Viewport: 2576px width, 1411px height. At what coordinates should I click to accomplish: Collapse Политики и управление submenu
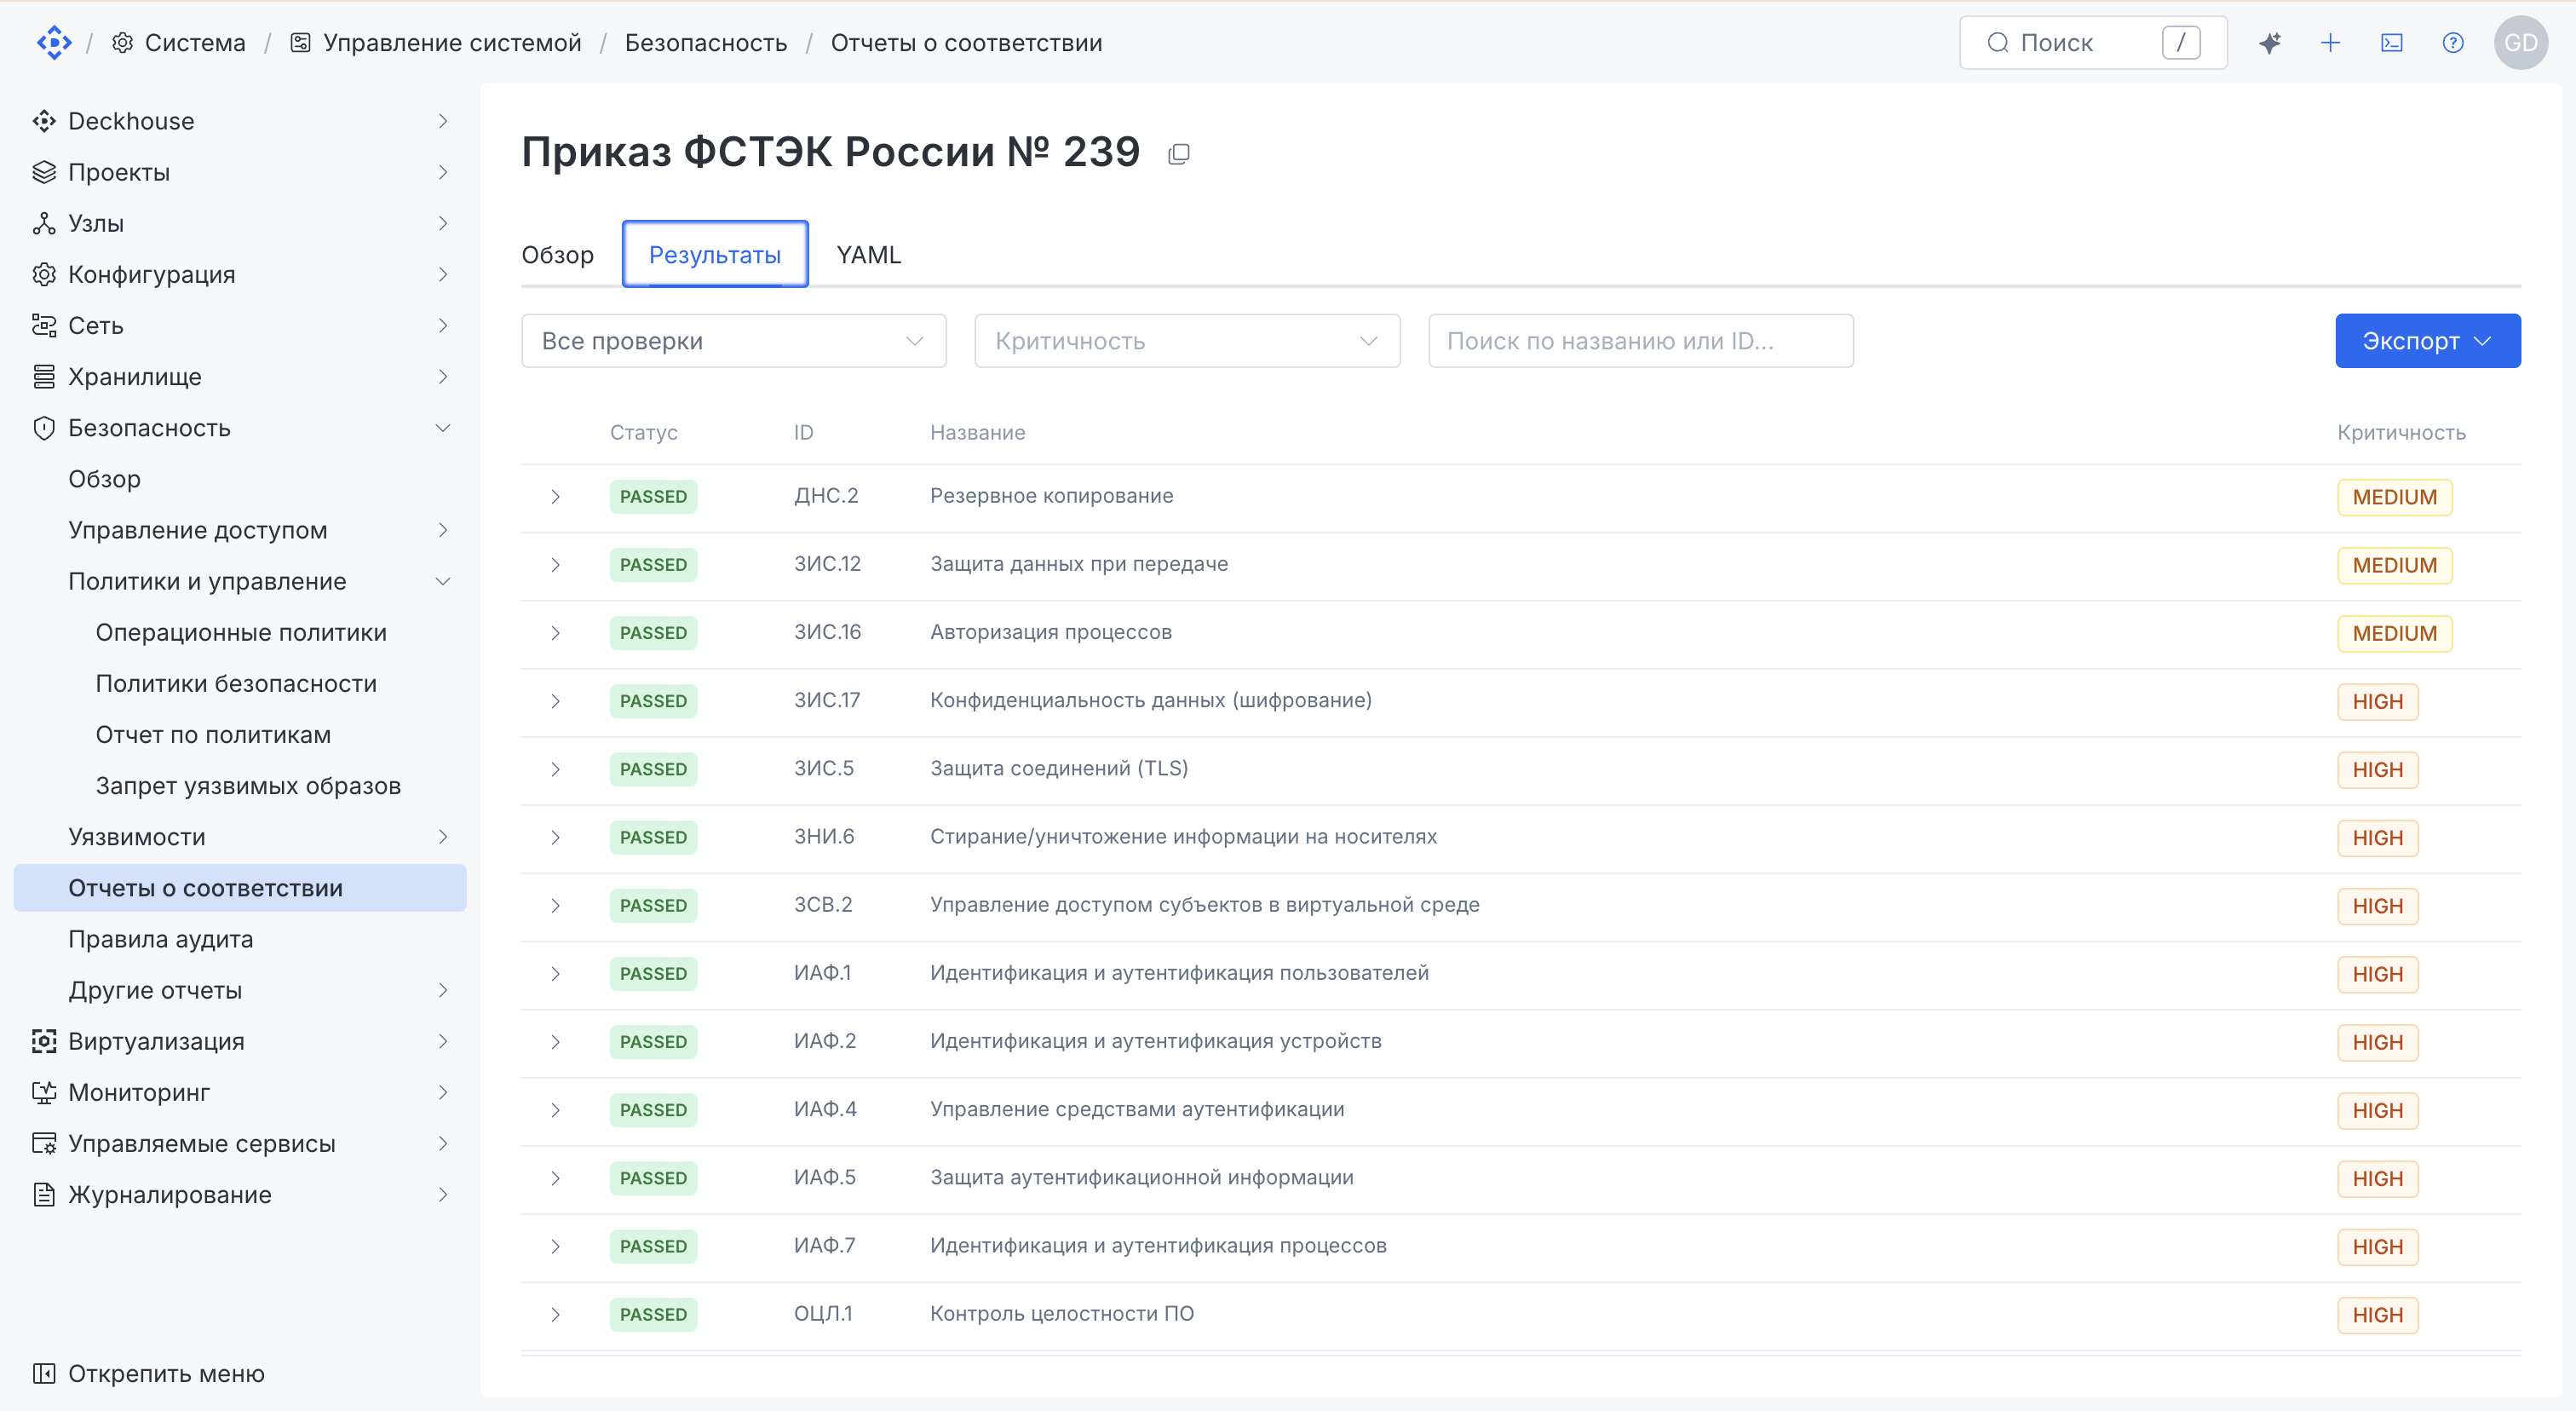tap(443, 581)
